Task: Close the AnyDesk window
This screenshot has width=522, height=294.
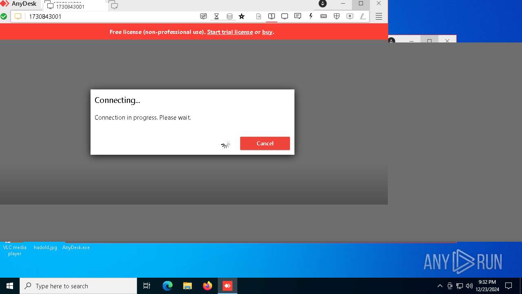Action: coord(379,4)
